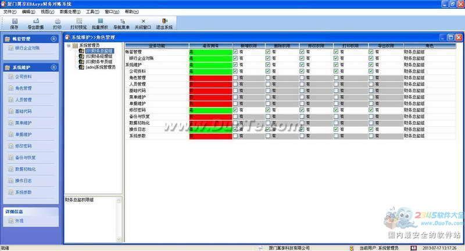The width and height of the screenshot is (465, 251).
Task: Click 当前用户: 系统管理员 in status bar
Action: [379, 248]
